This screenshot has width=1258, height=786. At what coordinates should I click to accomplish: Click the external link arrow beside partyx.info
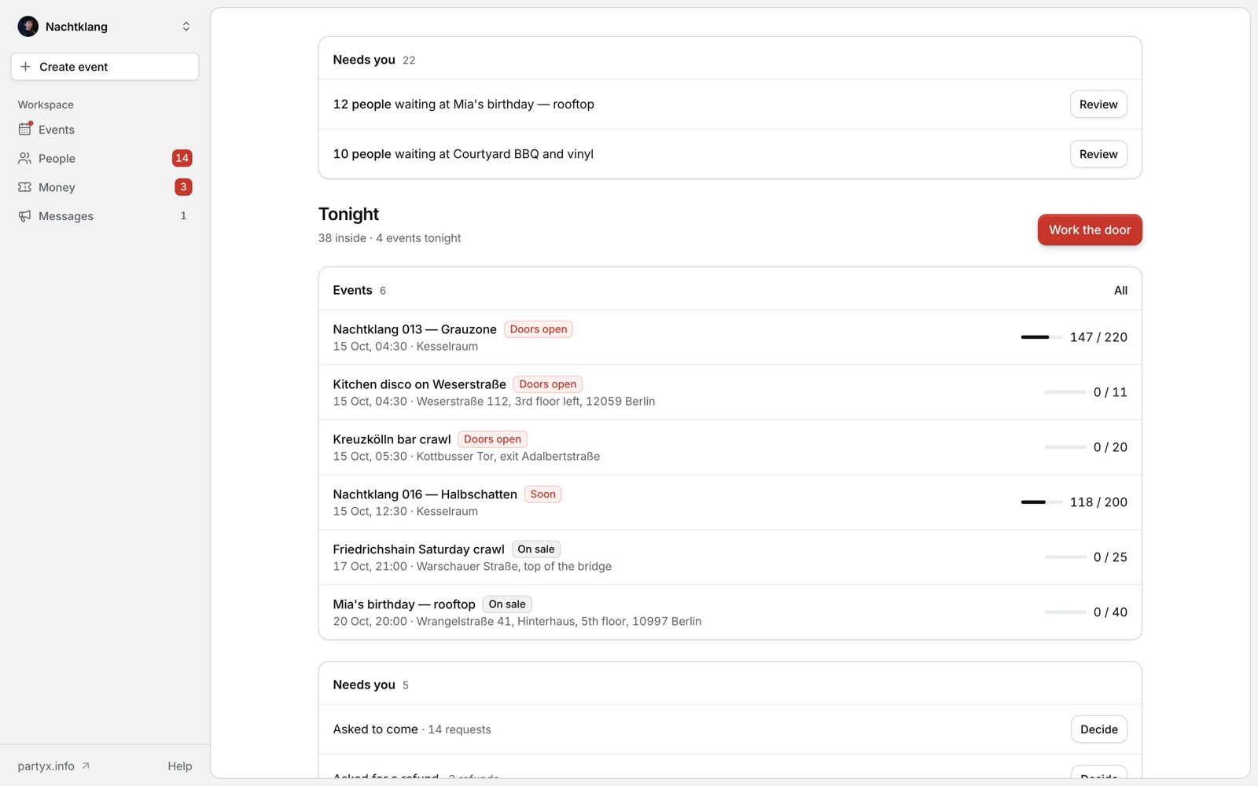click(x=86, y=766)
